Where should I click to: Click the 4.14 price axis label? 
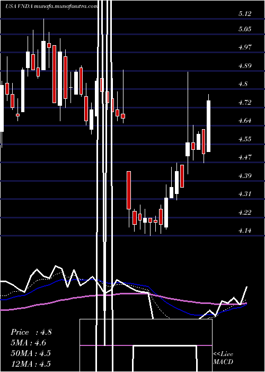pyautogui.click(x=245, y=231)
